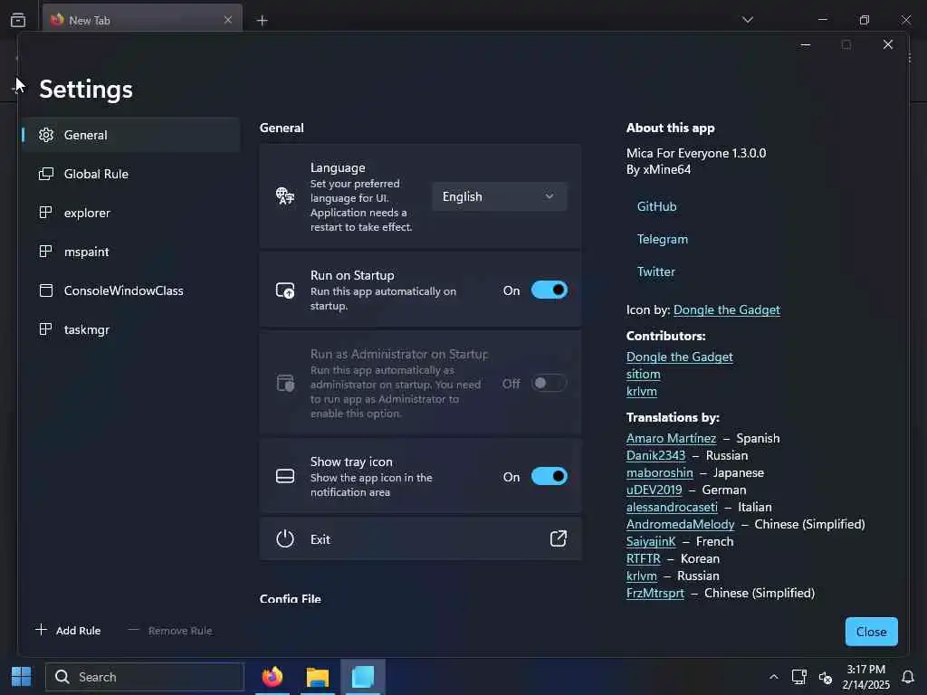Click the Language translate icon
This screenshot has width=927, height=695.
pyautogui.click(x=285, y=195)
